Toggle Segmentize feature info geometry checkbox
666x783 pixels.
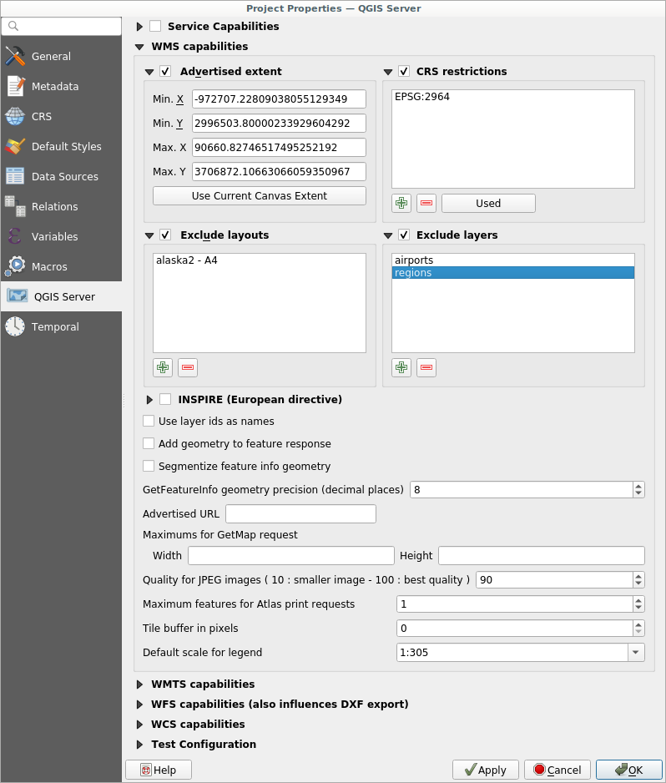[x=149, y=467]
